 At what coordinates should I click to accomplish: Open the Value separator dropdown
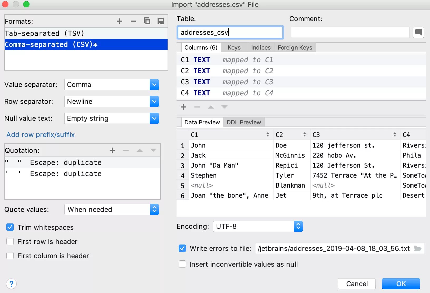154,85
